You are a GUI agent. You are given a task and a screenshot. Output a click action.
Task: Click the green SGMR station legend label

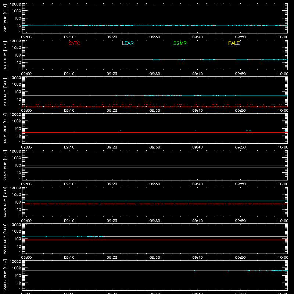[180, 43]
